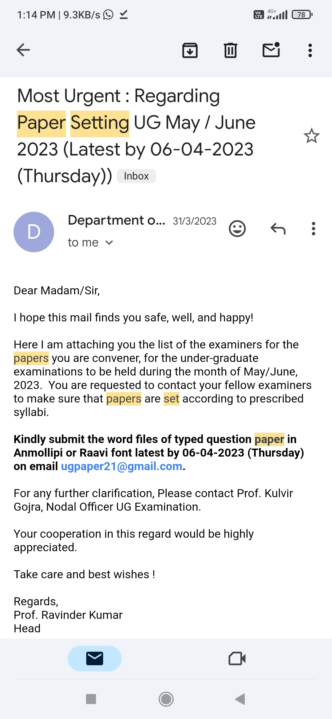Image resolution: width=332 pixels, height=719 pixels.
Task: Go back using the top-left arrow
Action: pyautogui.click(x=23, y=50)
